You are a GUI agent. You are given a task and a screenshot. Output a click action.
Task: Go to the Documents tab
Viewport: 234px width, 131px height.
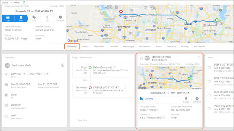click(x=145, y=47)
